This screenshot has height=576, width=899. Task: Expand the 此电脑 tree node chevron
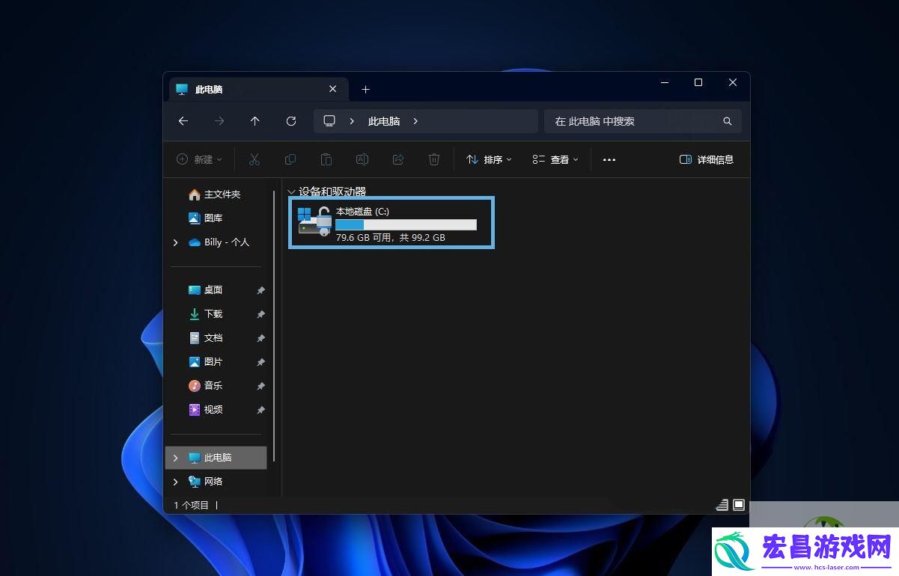(x=176, y=458)
